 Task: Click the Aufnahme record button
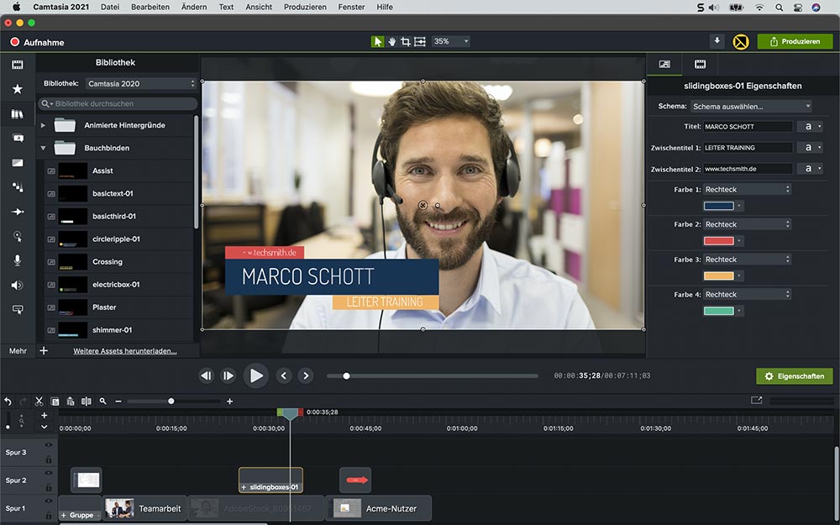[x=37, y=42]
